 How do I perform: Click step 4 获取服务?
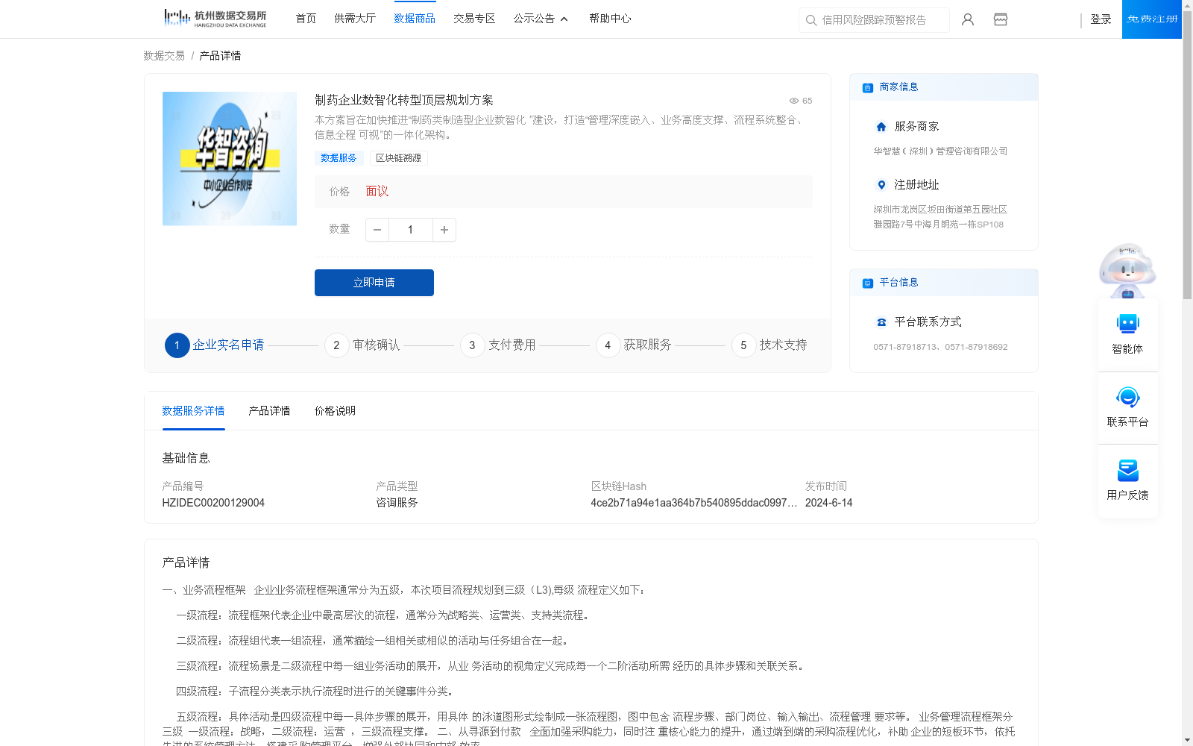pyautogui.click(x=634, y=345)
